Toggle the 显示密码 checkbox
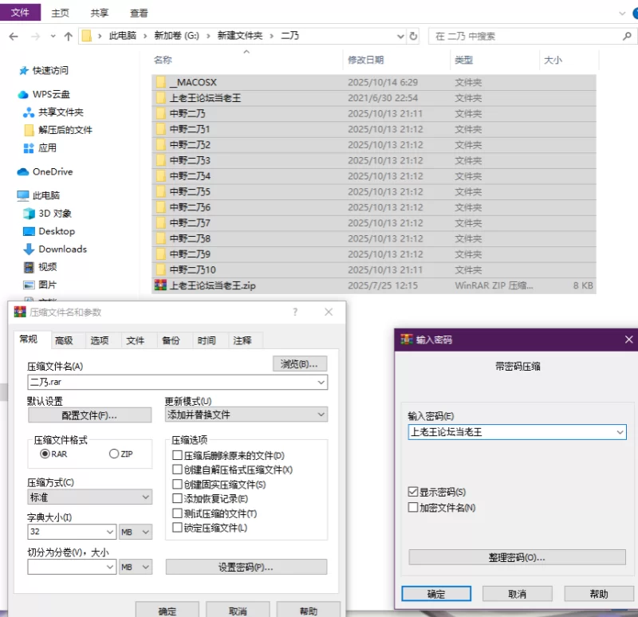 (x=413, y=492)
